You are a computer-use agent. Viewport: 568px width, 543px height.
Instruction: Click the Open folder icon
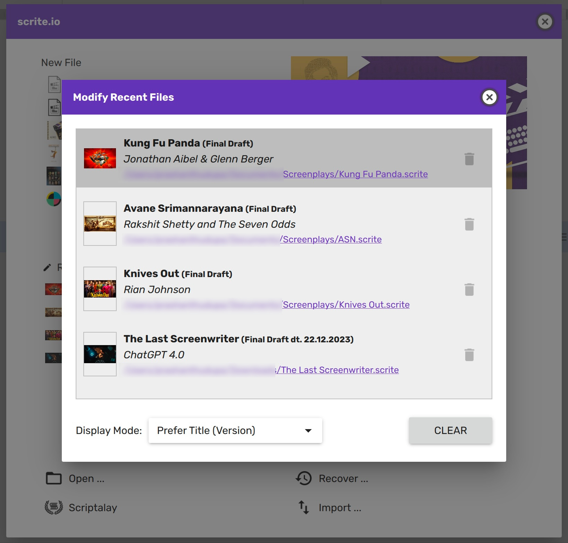54,478
